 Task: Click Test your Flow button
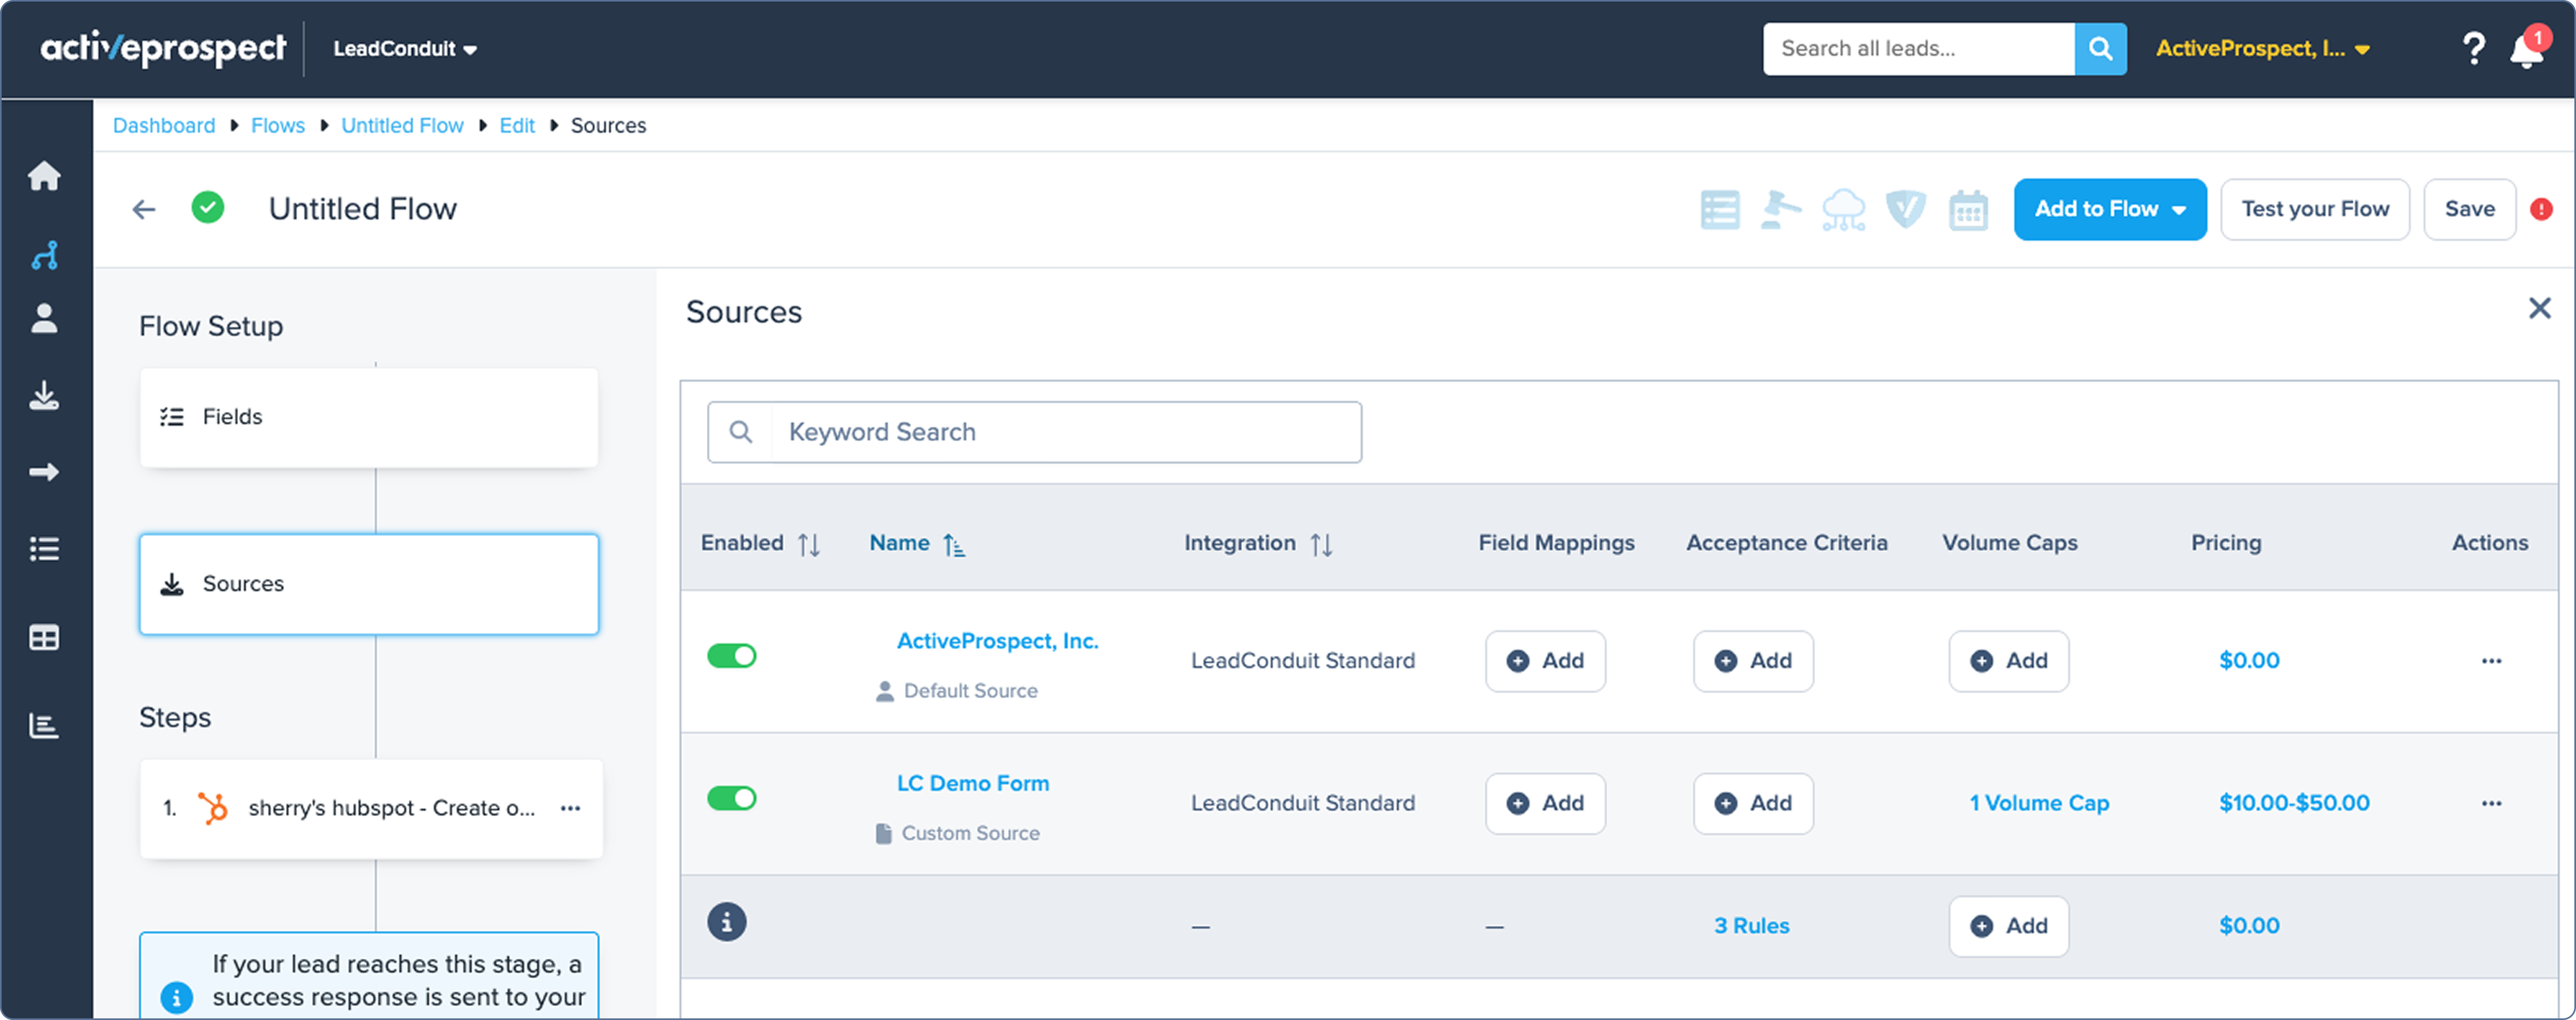pos(2315,209)
